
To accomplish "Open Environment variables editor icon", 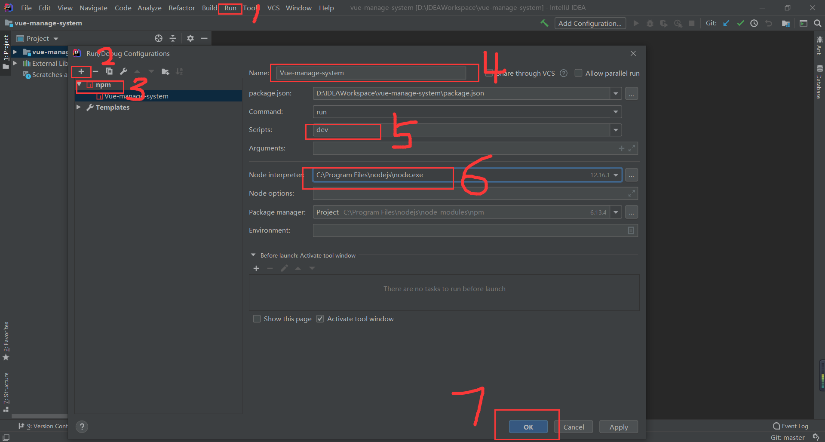I will click(x=631, y=230).
